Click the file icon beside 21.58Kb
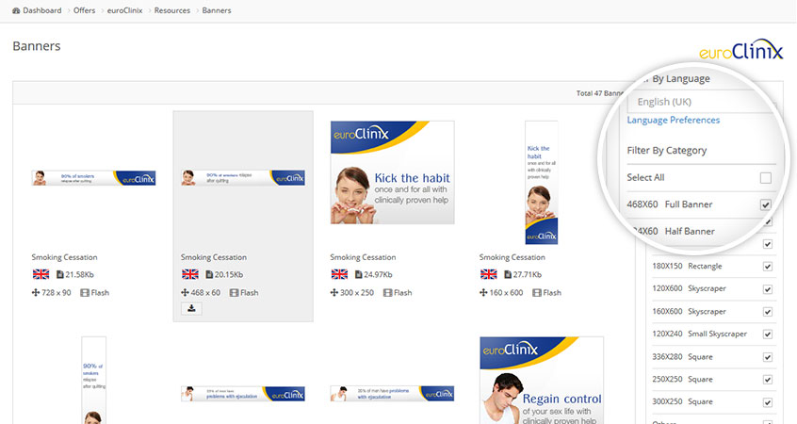This screenshot has width=797, height=424. coord(60,274)
